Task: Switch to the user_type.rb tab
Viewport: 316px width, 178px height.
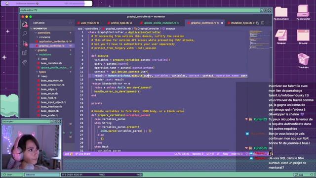Action: (88, 23)
